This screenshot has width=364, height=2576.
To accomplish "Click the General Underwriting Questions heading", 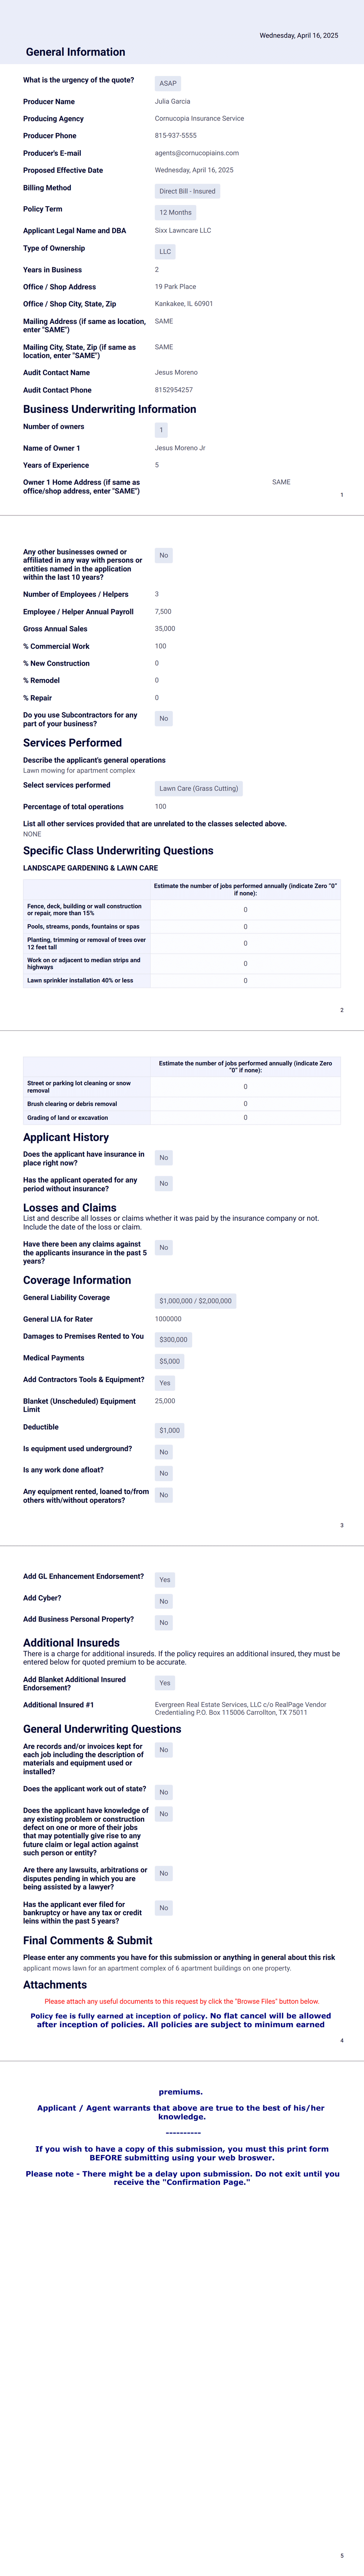I will 102,1729.
